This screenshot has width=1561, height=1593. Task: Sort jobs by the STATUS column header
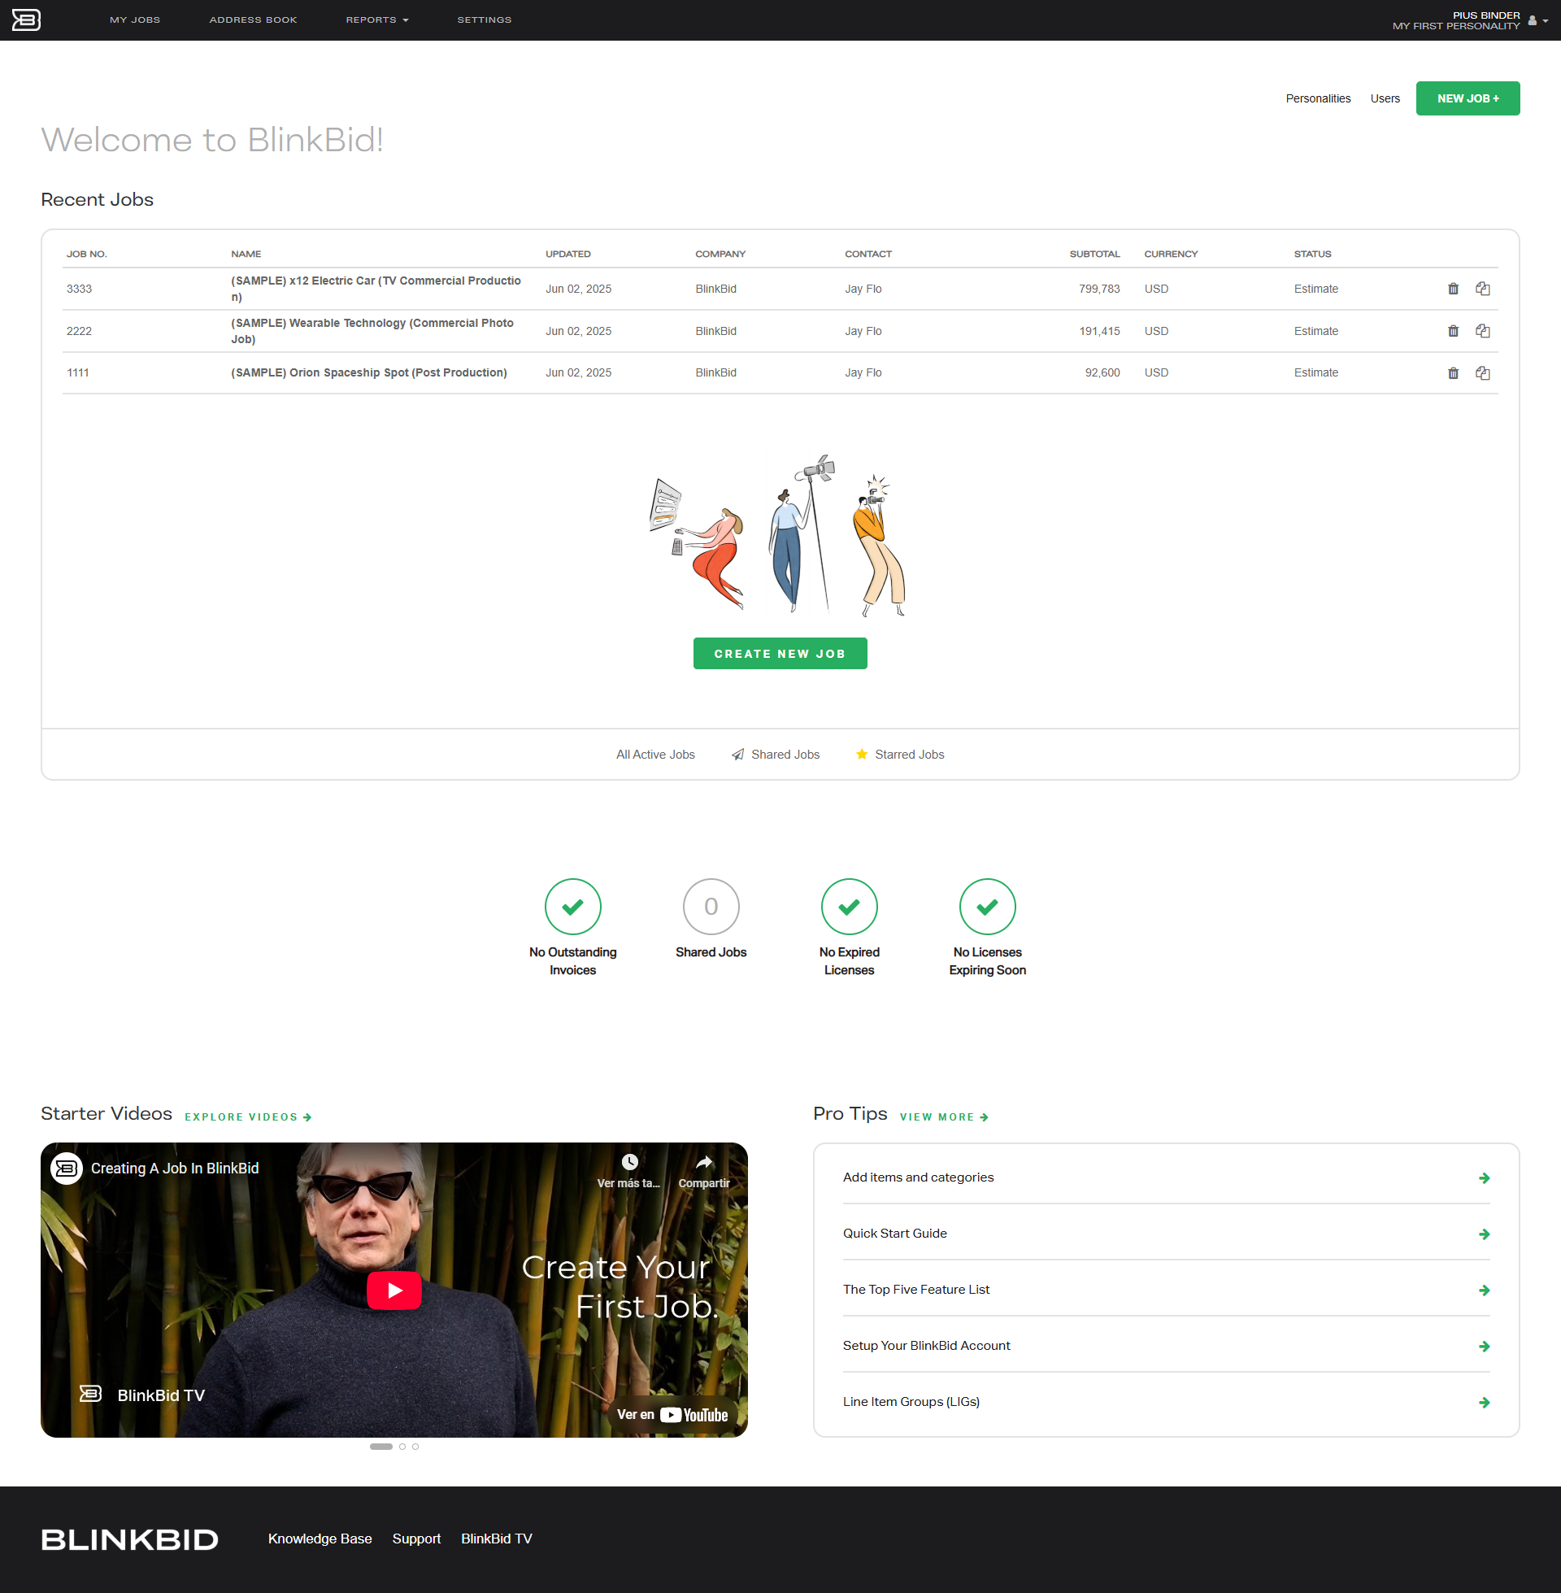[x=1312, y=255]
